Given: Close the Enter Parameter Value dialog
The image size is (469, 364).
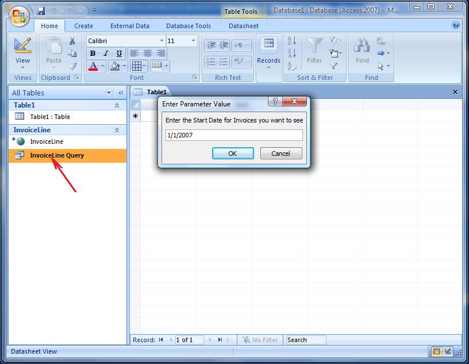Looking at the screenshot, I should pyautogui.click(x=294, y=101).
